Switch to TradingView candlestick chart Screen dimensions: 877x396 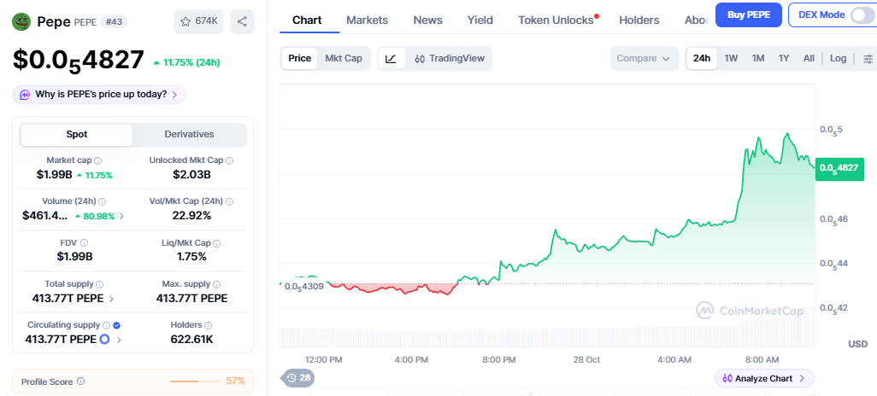(x=450, y=58)
